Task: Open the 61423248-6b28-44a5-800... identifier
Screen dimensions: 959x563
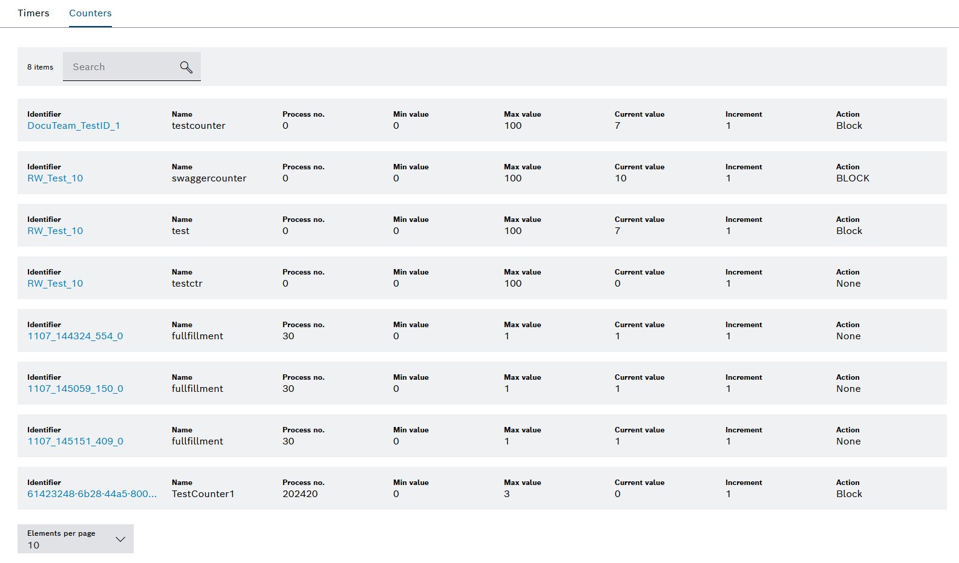Action: click(x=92, y=494)
